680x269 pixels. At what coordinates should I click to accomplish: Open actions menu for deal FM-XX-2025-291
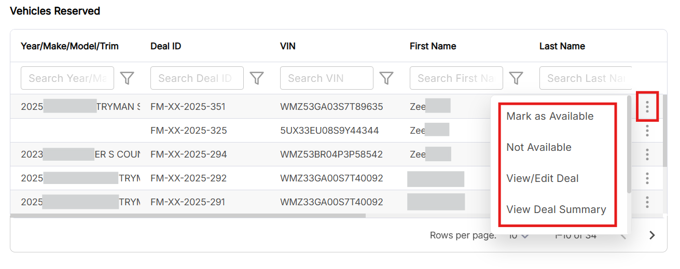point(647,202)
